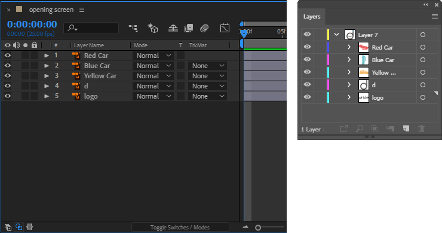Expand Blue Car sublayer in Layers panel
The image size is (442, 233).
coord(349,60)
